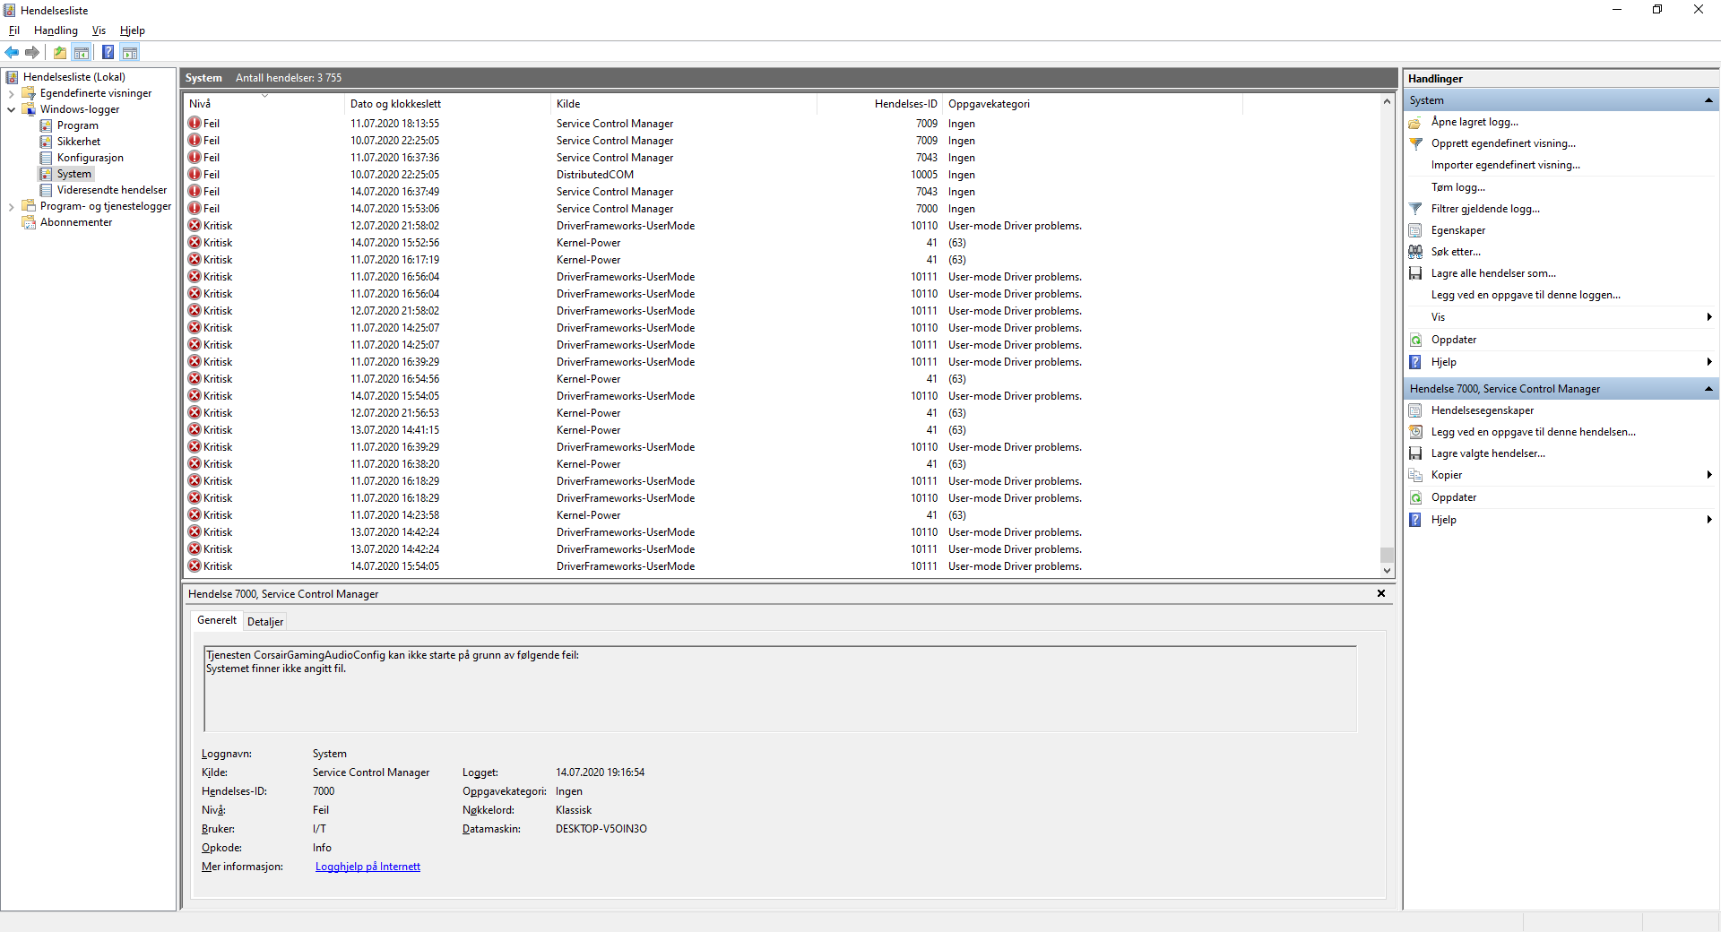The image size is (1721, 932).
Task: Click the Sikkerhet log icon in the tree
Action: tap(46, 142)
